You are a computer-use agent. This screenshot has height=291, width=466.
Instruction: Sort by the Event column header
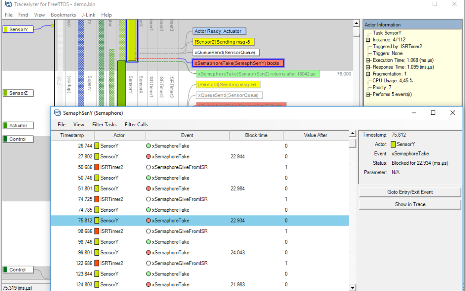188,135
